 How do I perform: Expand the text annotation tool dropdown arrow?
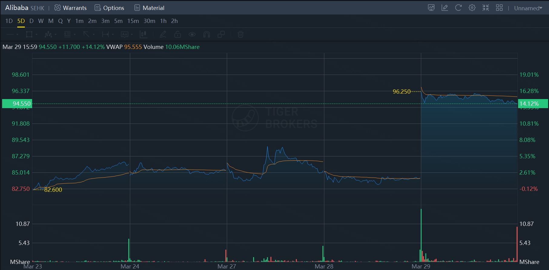(x=132, y=35)
